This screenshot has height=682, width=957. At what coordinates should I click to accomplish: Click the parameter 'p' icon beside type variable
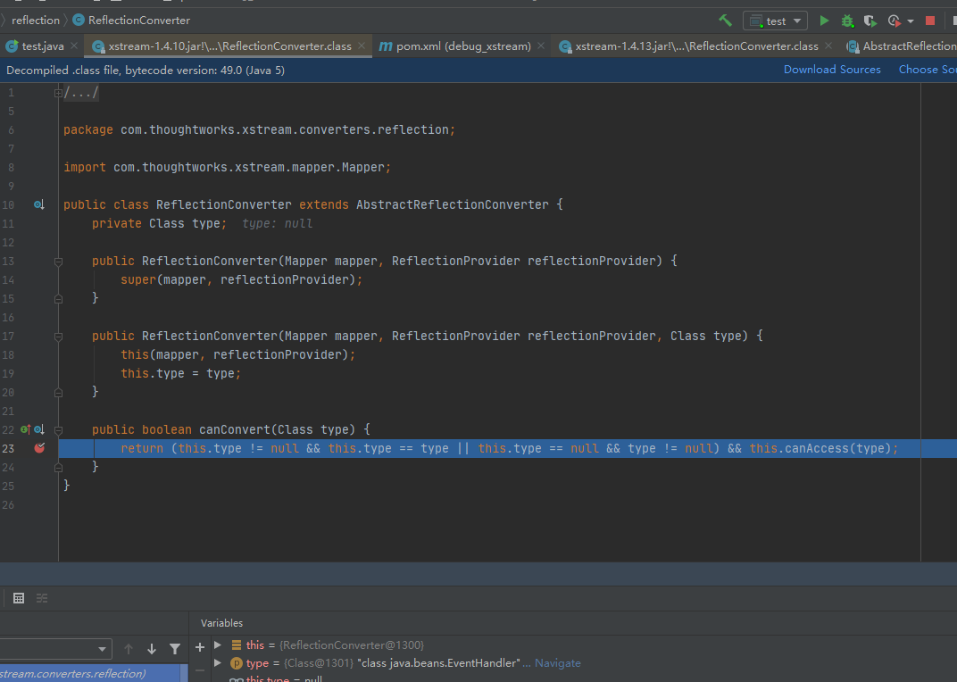[237, 663]
